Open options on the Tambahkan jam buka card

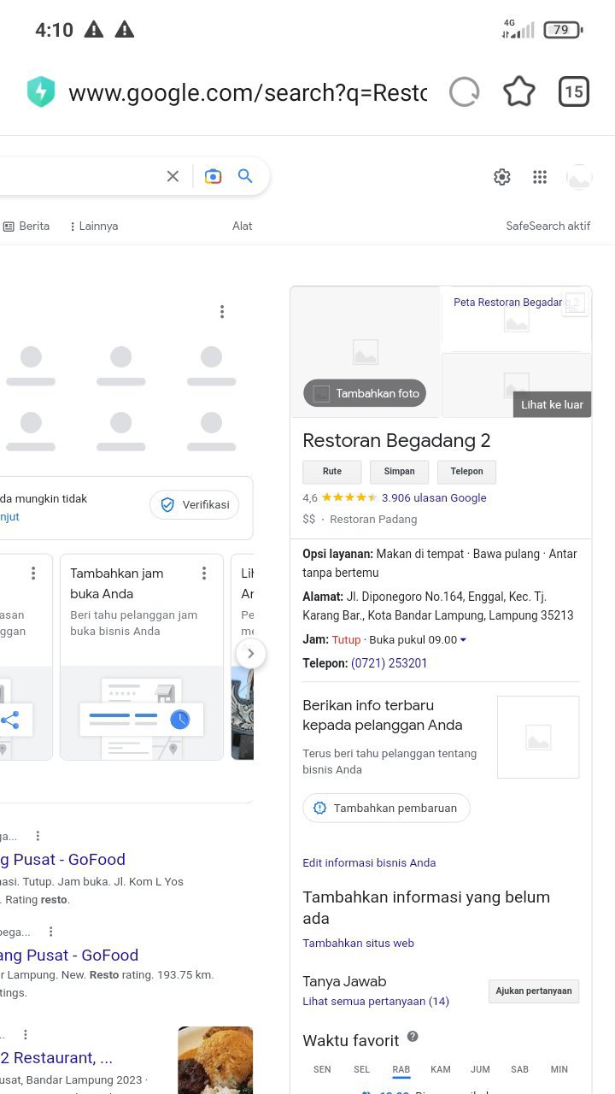(204, 573)
